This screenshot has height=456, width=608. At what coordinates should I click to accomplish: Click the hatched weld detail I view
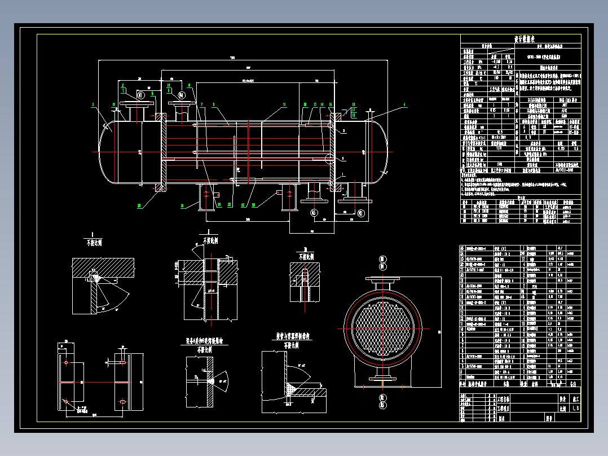coord(103,286)
